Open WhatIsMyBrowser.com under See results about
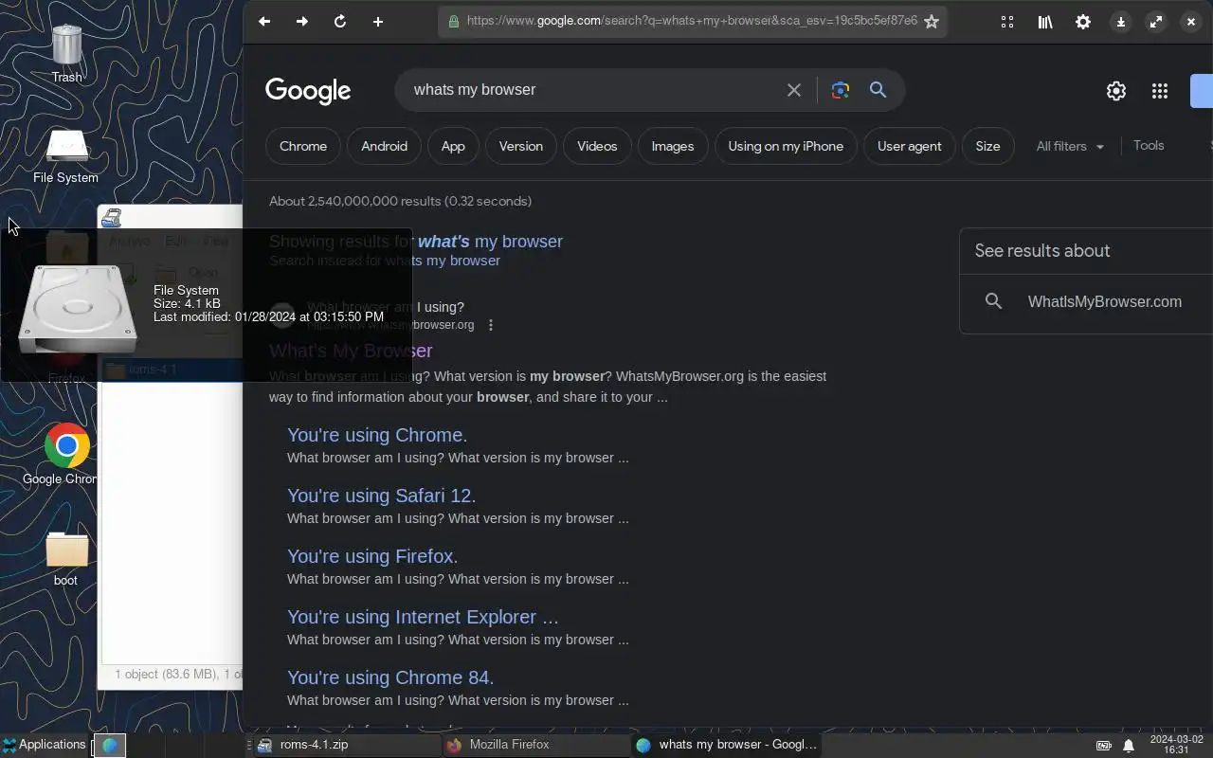 pos(1105,301)
